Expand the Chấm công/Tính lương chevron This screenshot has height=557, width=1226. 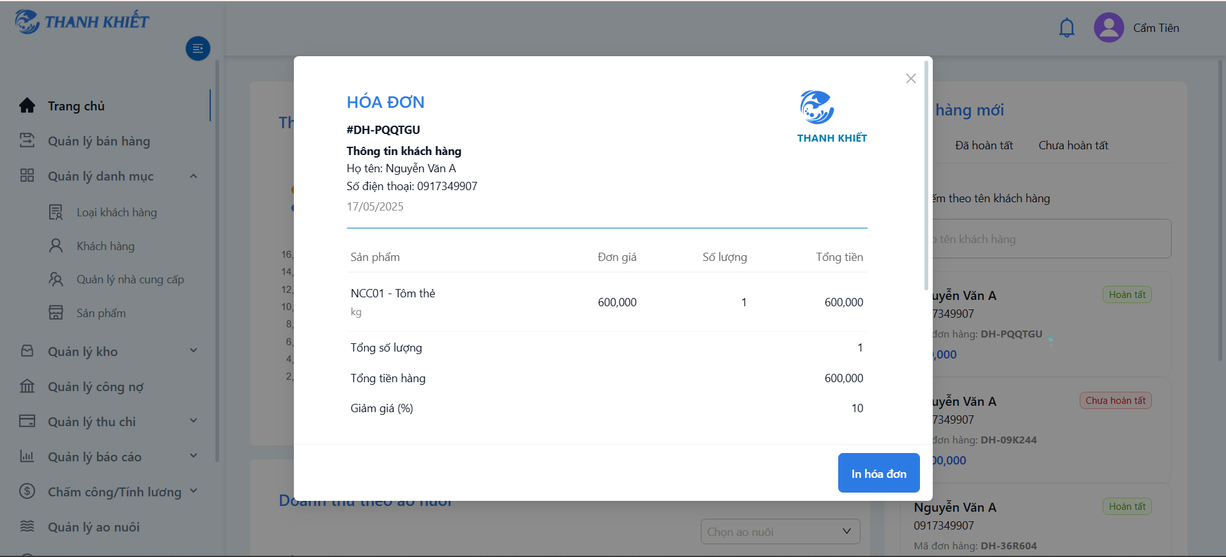click(x=194, y=491)
